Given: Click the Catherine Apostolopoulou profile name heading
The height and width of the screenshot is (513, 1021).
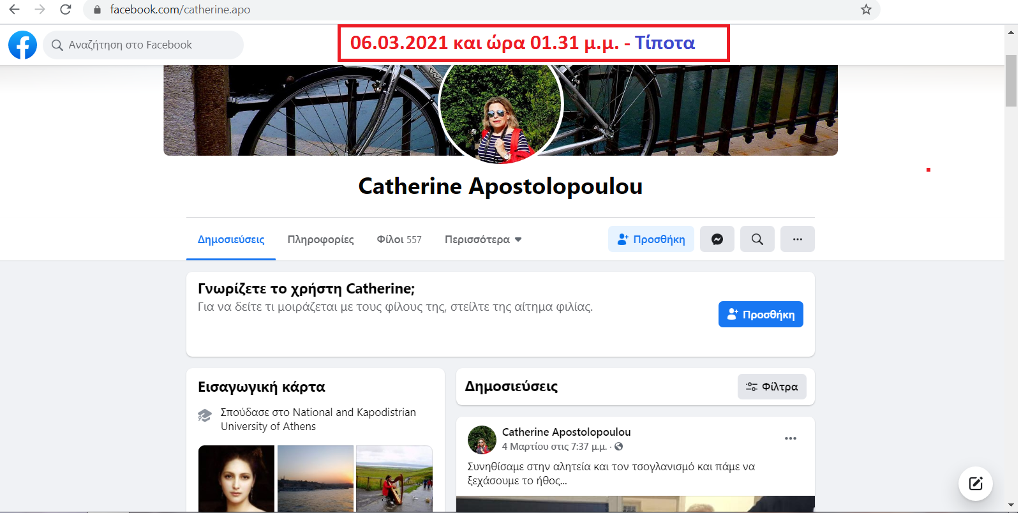Looking at the screenshot, I should (x=500, y=186).
